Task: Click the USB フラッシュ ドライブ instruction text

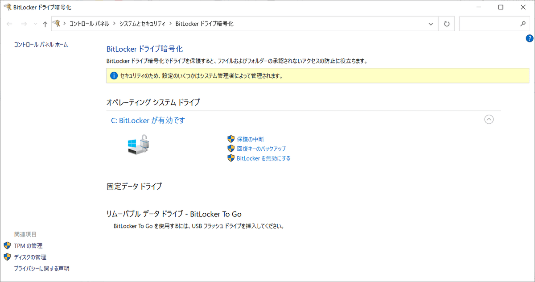Action: (x=199, y=226)
